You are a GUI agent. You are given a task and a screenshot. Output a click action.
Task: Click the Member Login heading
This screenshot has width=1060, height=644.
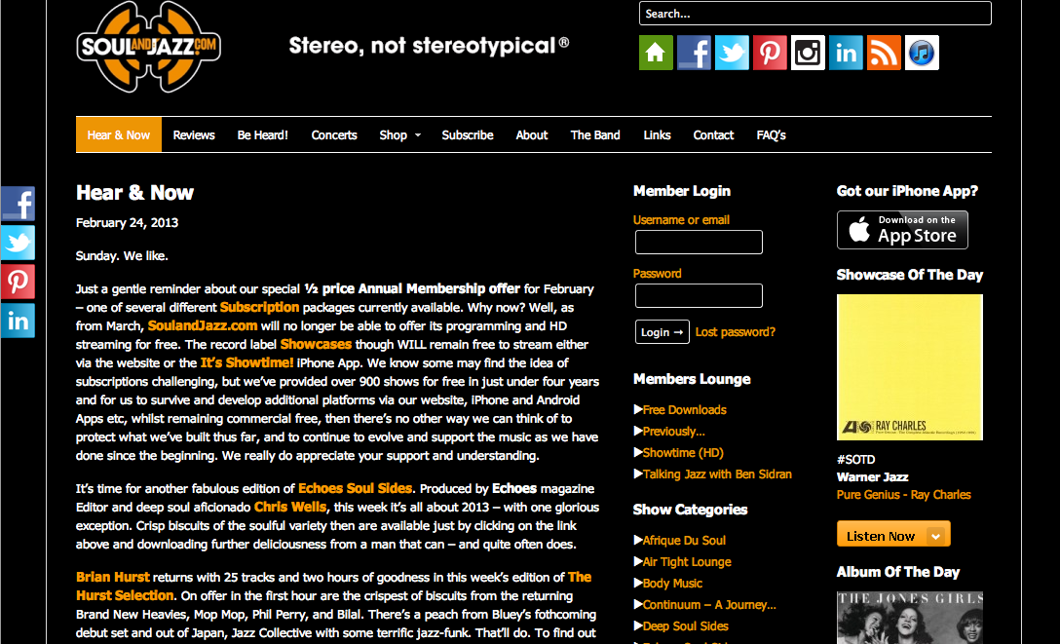[x=681, y=191]
